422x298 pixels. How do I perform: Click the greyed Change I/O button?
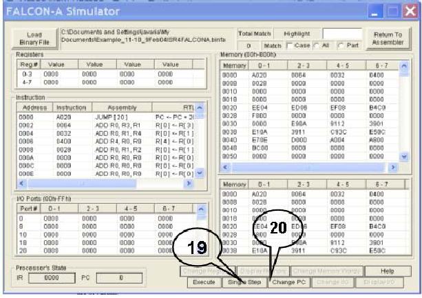pos(333,282)
